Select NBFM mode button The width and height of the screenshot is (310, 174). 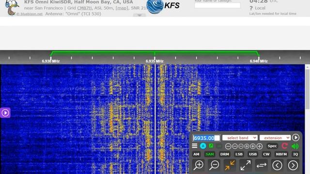pos(281,154)
